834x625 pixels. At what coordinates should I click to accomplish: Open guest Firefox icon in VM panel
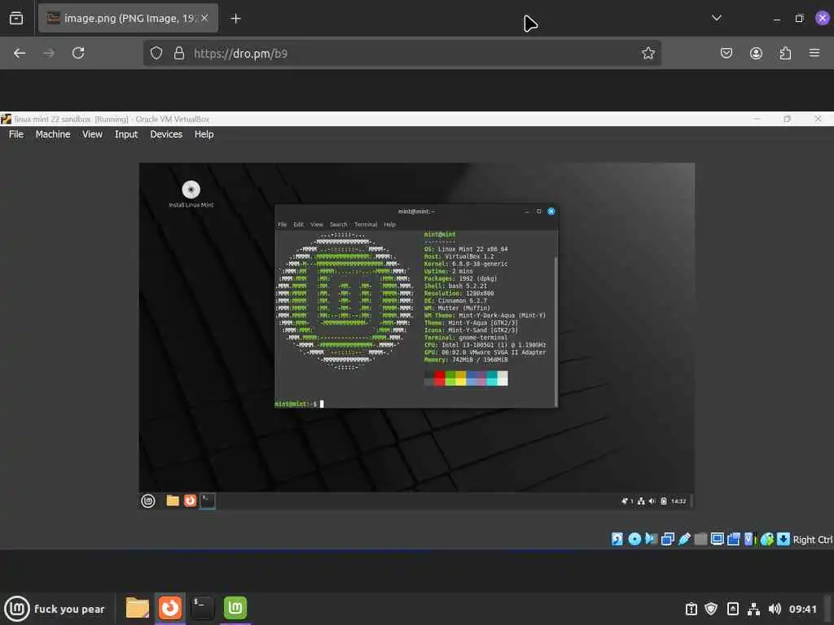[x=190, y=500]
